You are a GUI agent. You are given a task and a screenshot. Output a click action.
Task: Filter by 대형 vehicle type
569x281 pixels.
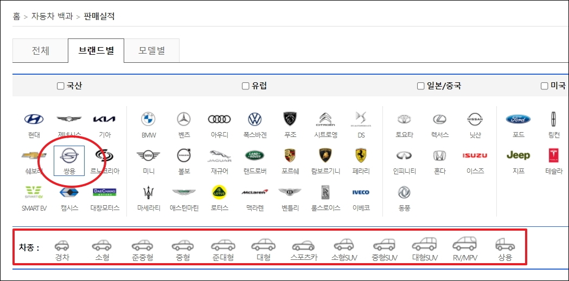pos(263,250)
